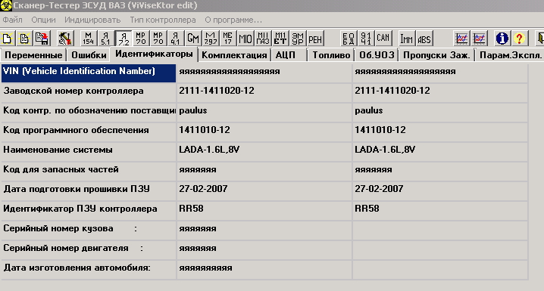Toggle the Я 7.2 controller button

click(123, 39)
